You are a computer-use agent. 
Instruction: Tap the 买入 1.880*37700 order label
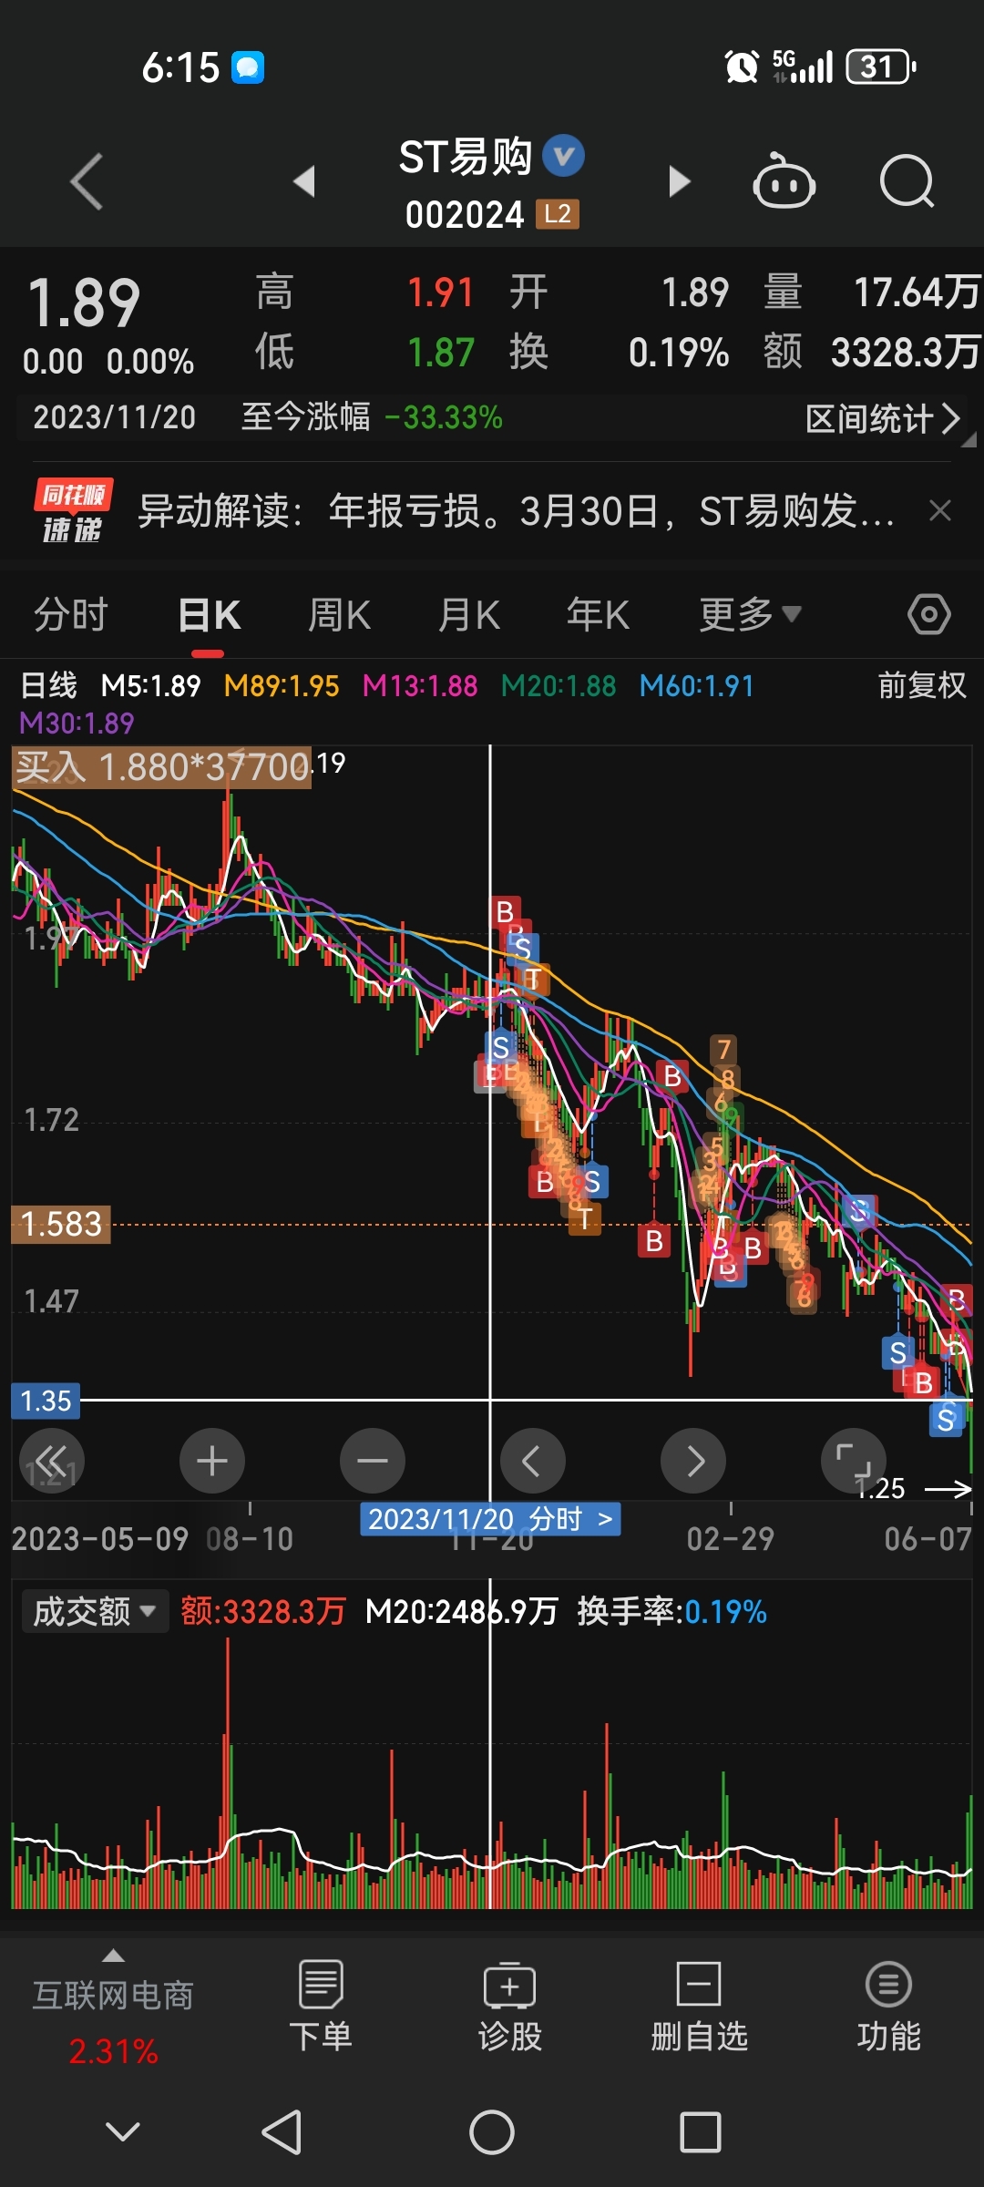click(x=162, y=767)
